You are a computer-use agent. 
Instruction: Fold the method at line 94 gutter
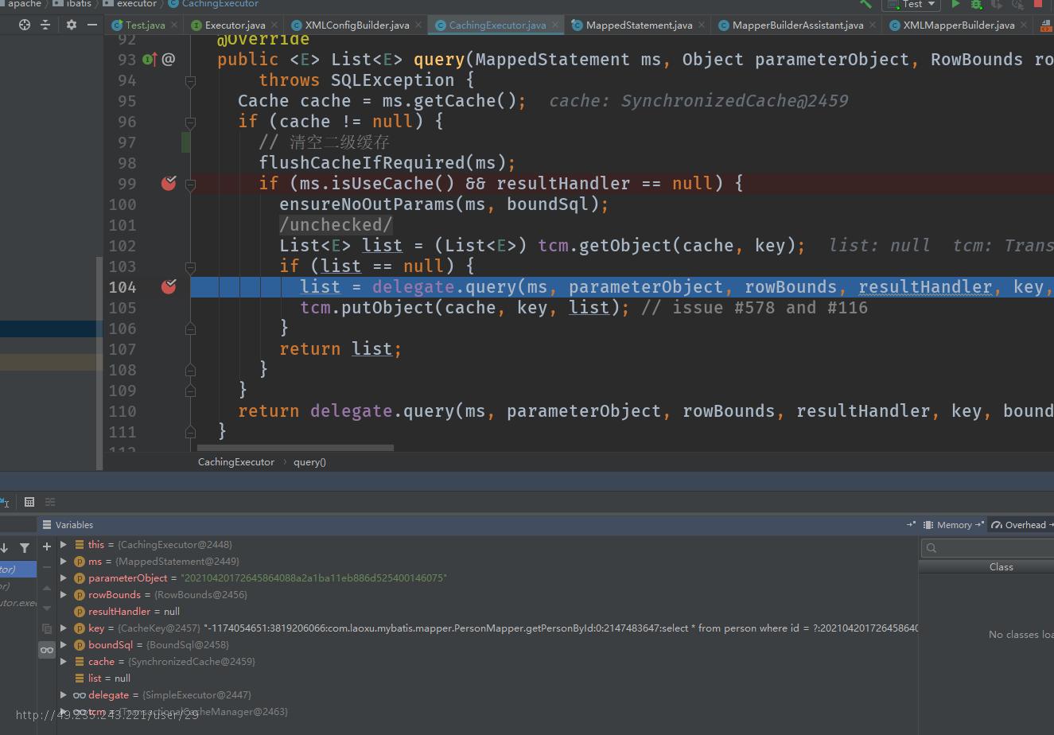point(190,80)
